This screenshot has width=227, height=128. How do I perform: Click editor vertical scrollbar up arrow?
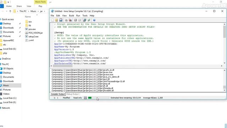[225, 24]
